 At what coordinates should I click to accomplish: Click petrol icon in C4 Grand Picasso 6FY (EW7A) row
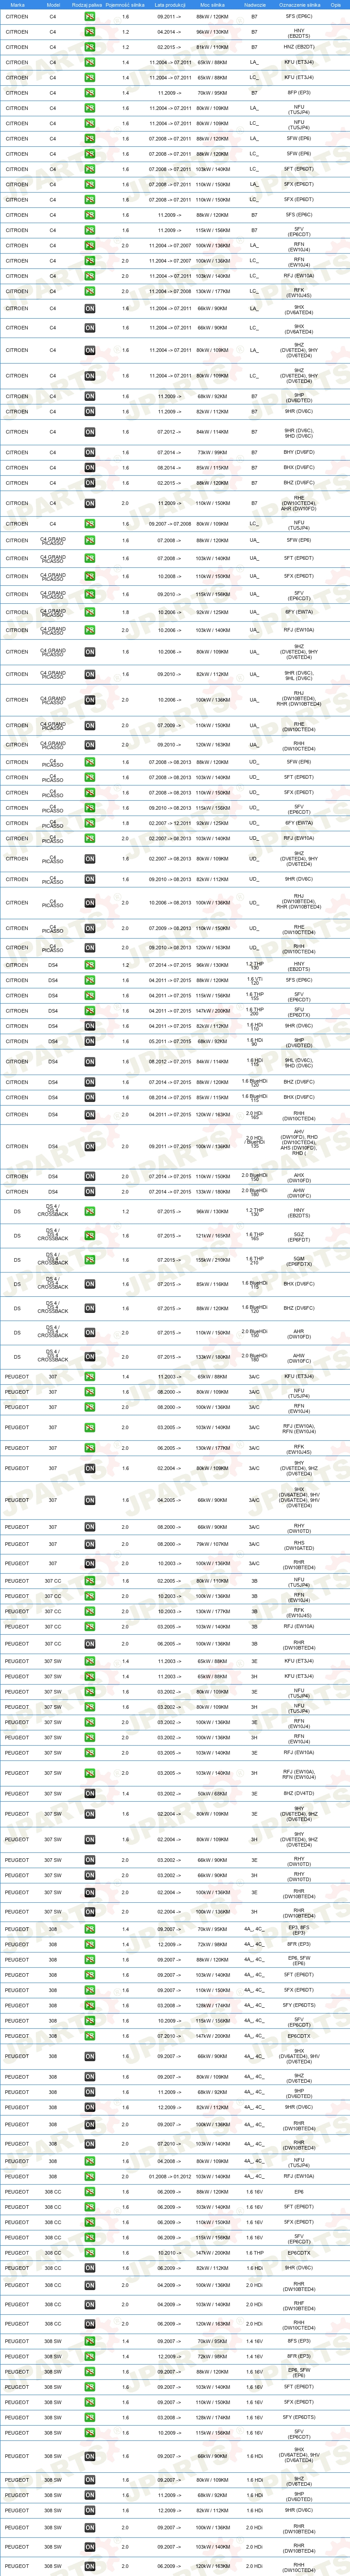point(90,612)
